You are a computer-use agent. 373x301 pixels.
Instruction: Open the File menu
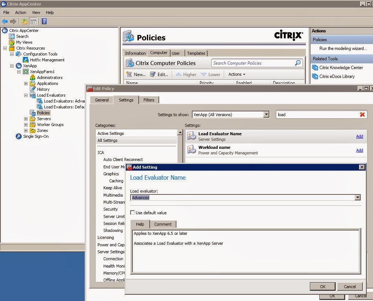pyautogui.click(x=7, y=12)
